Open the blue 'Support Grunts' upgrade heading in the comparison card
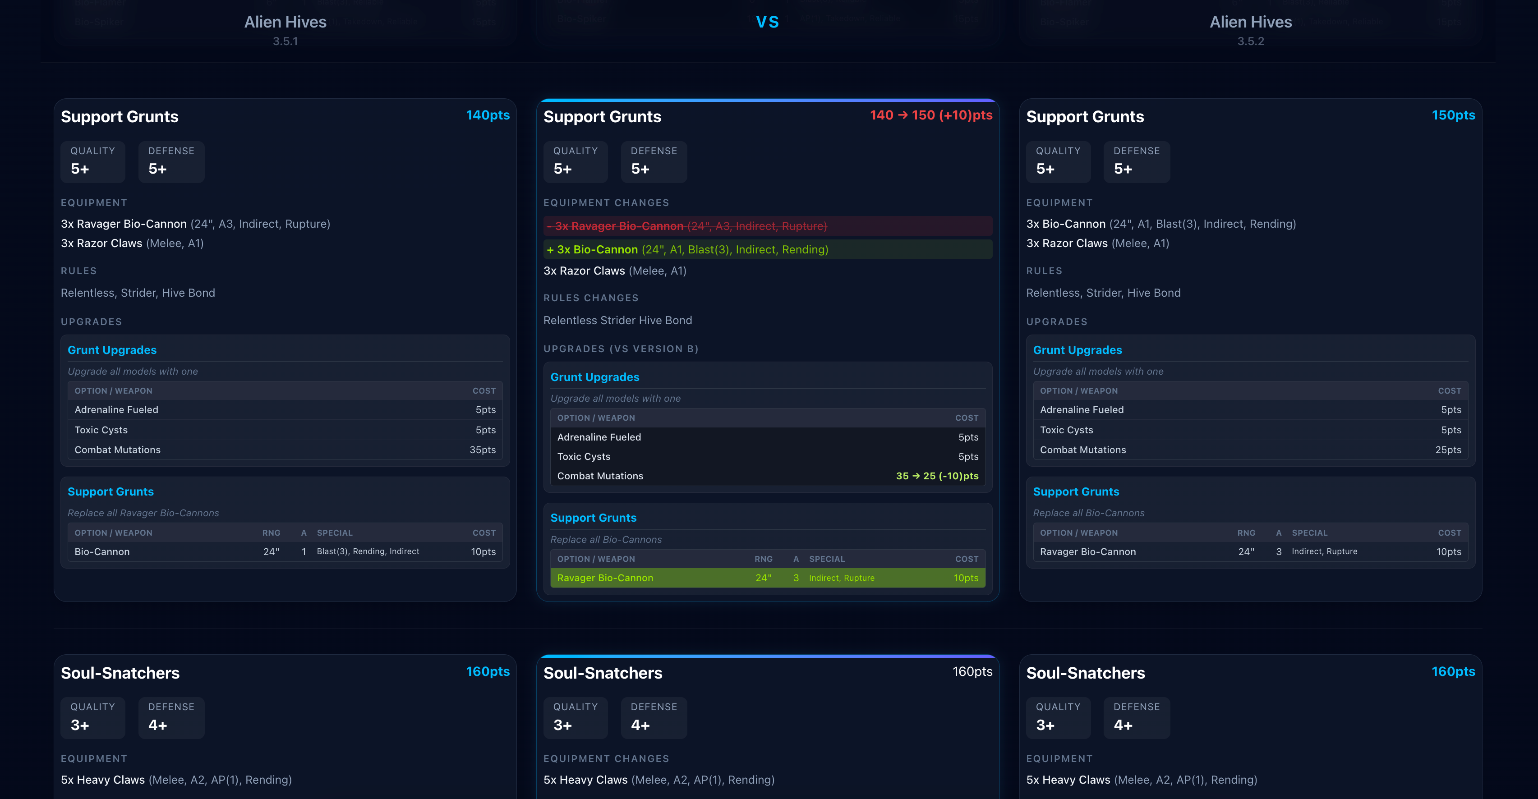This screenshot has height=799, width=1538. [594, 518]
